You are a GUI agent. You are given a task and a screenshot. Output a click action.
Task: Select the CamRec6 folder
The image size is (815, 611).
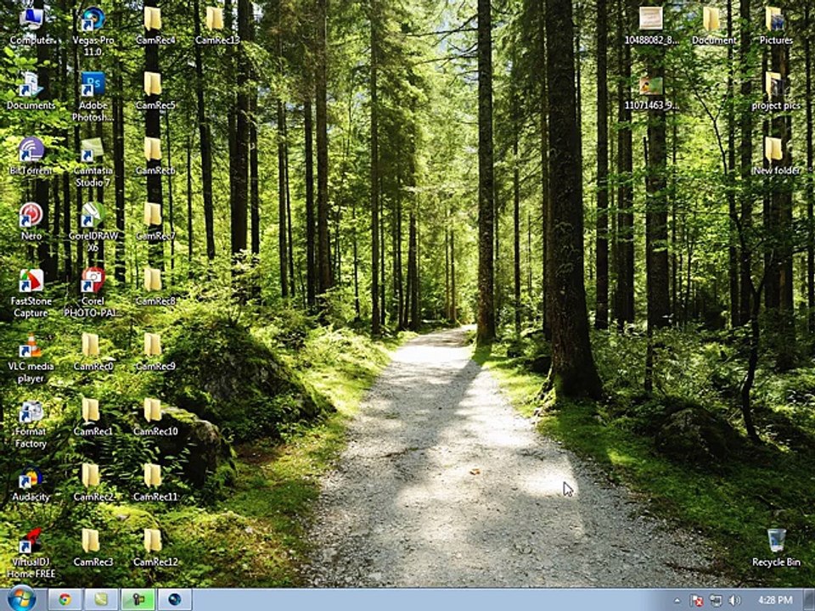tap(155, 156)
